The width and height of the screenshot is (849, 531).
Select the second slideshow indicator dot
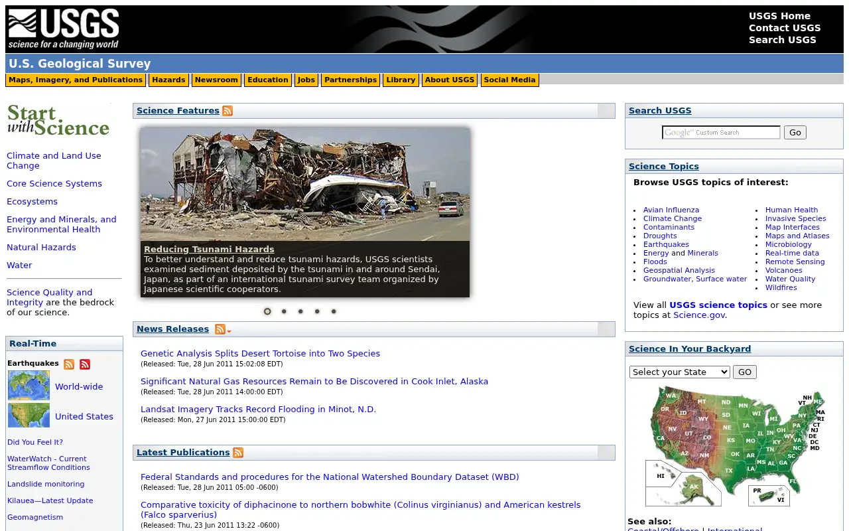[284, 311]
